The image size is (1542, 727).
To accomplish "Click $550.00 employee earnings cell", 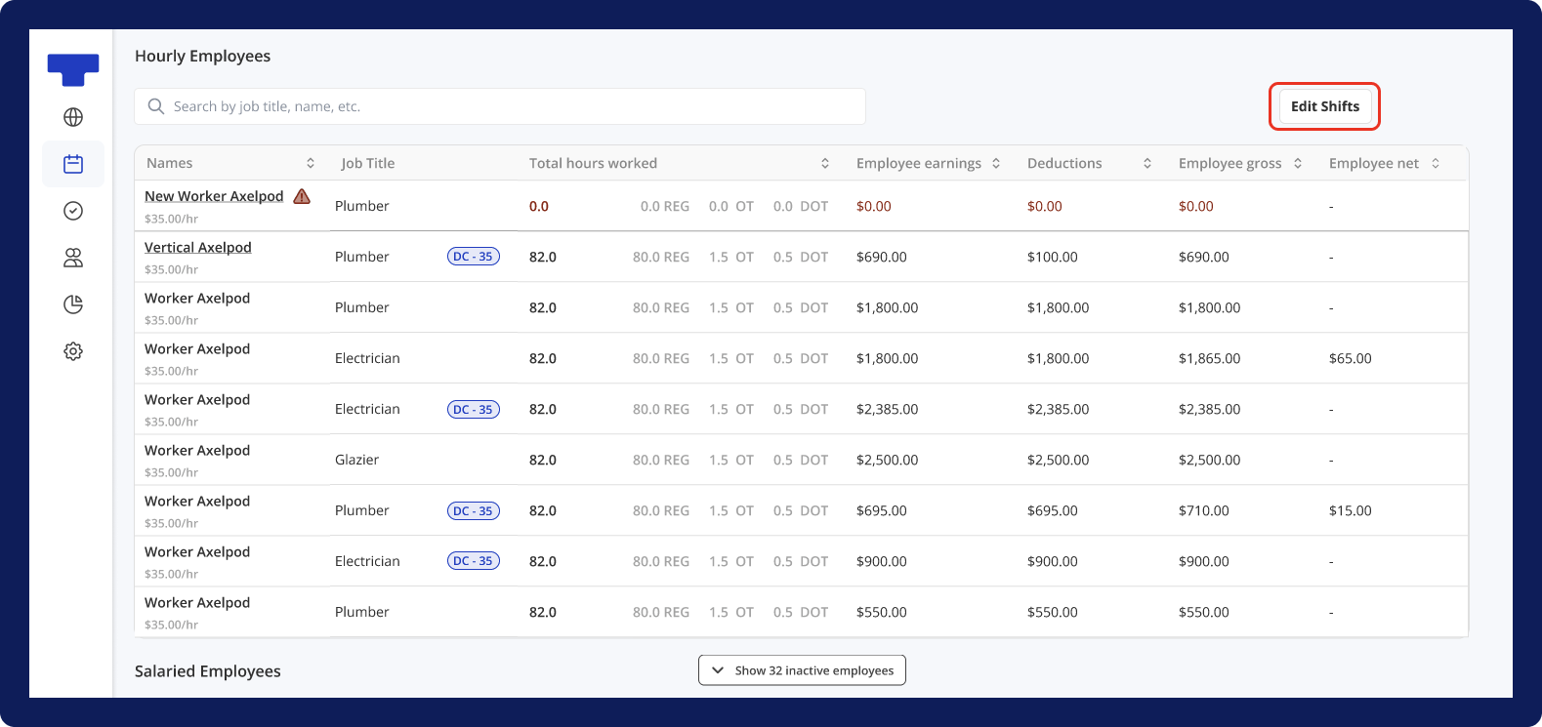I will coord(882,612).
